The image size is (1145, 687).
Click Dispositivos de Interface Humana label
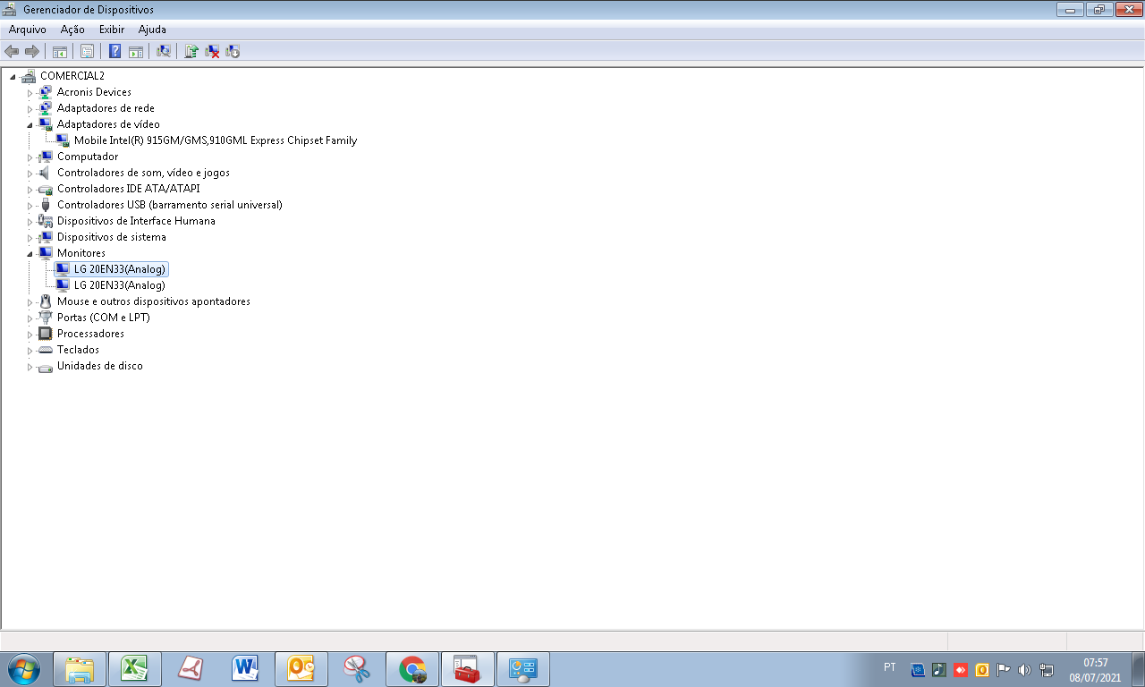coord(136,221)
